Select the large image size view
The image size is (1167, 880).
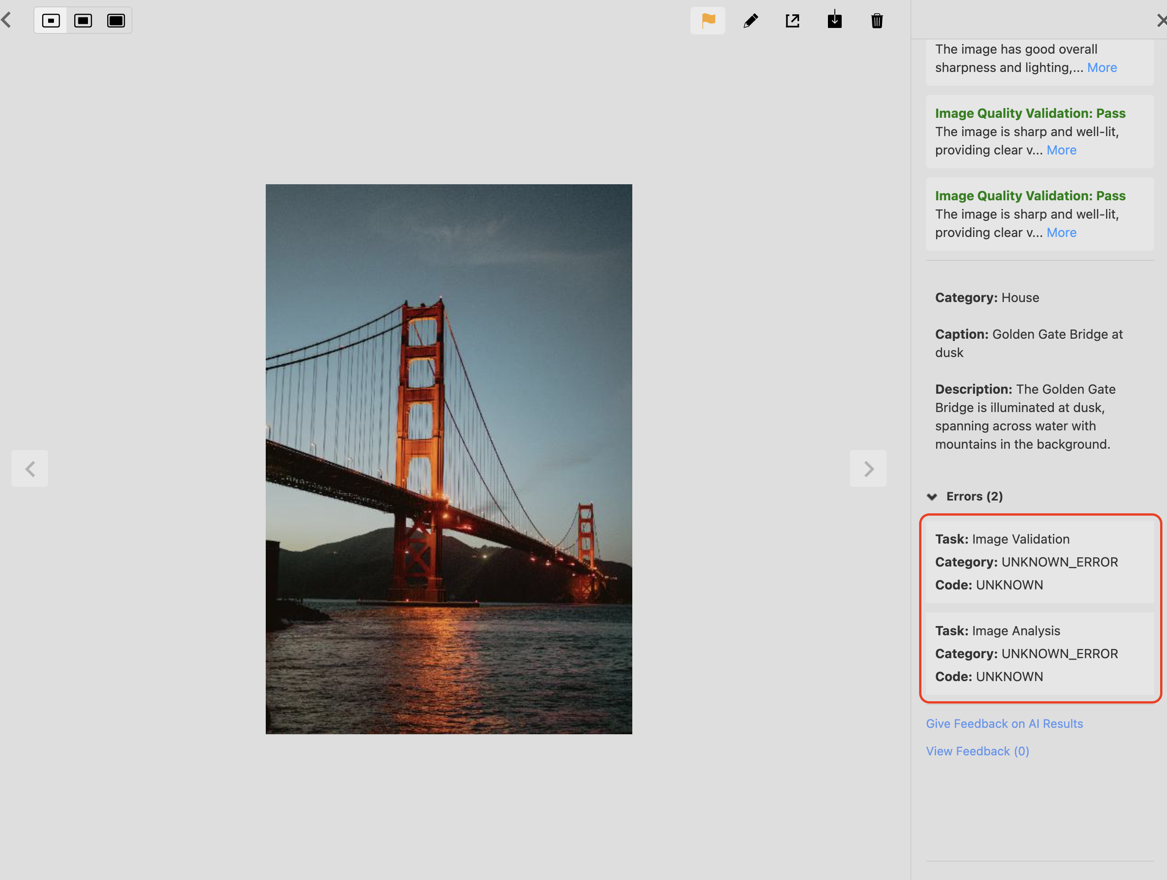[x=116, y=21]
